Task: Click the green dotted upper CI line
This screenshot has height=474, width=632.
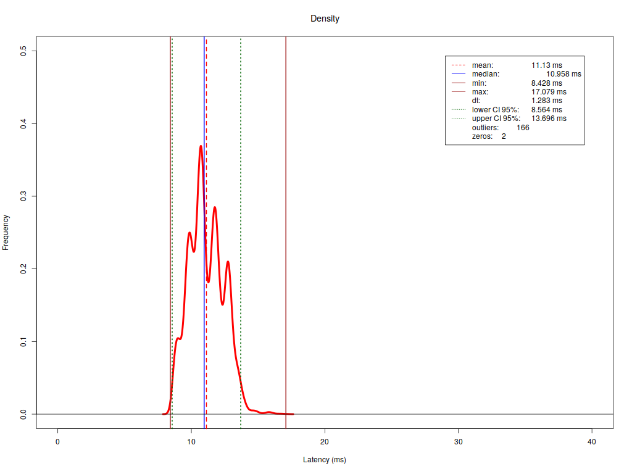Action: tap(241, 185)
